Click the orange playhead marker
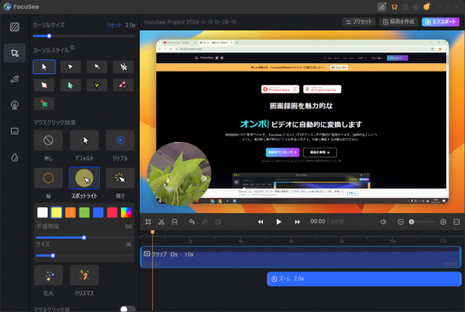This screenshot has height=312, width=465. pyautogui.click(x=152, y=232)
